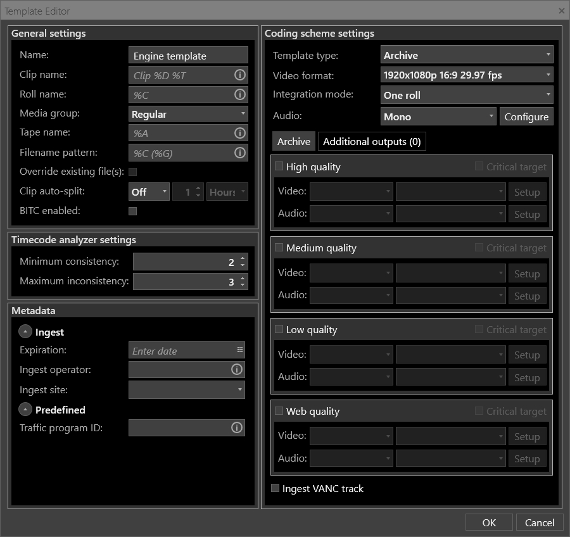
Task: Switch to the Archive tab
Action: click(294, 141)
